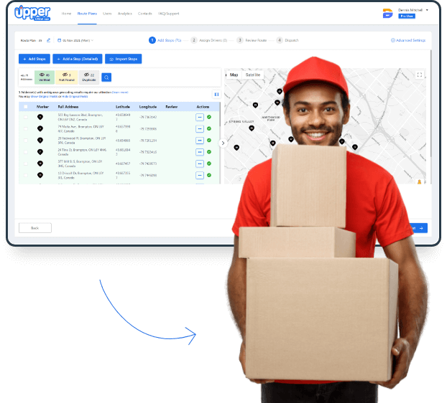
Task: Tick checkbox for 503 Ray Lawson Blvd row
Action: pyautogui.click(x=26, y=117)
